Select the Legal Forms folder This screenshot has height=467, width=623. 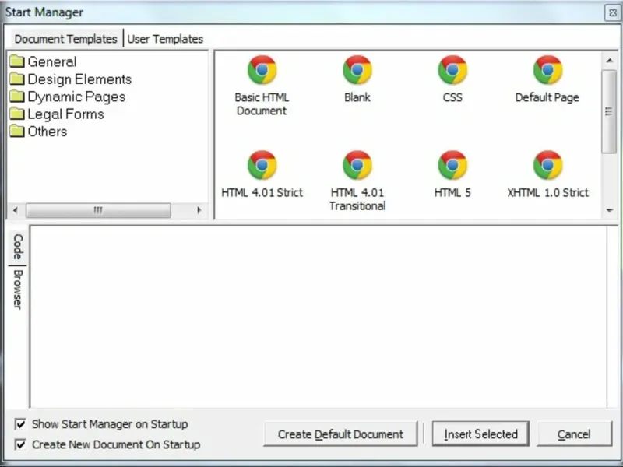[57, 114]
